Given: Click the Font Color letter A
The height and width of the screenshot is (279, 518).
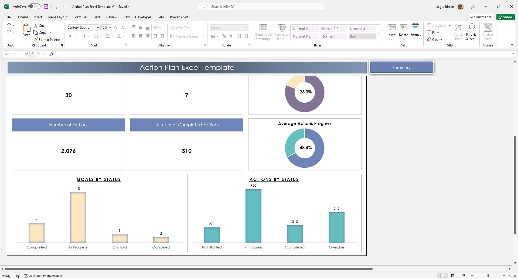Looking at the screenshot, I should pos(119,36).
